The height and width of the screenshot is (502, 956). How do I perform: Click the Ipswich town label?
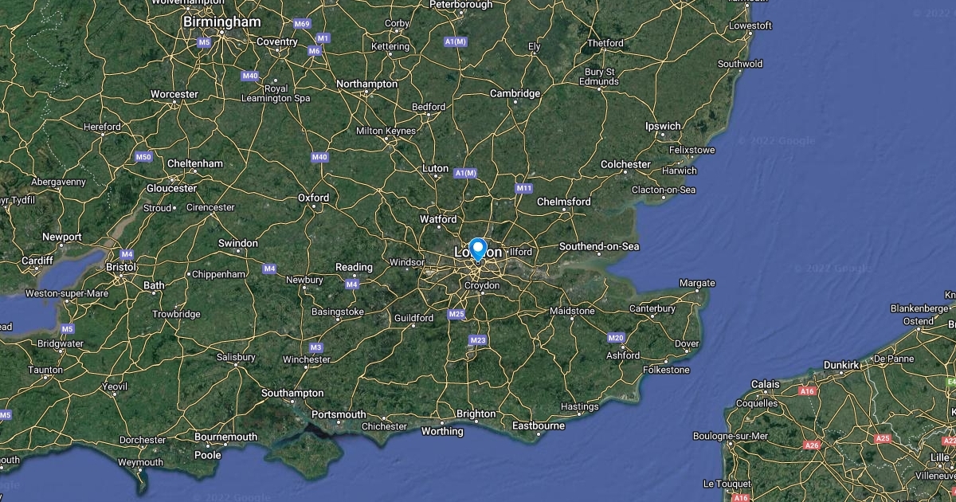click(x=663, y=126)
